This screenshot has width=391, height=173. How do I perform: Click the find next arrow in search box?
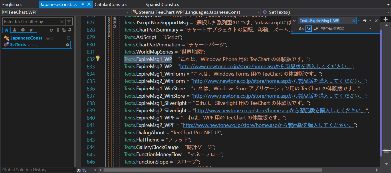(x=365, y=21)
